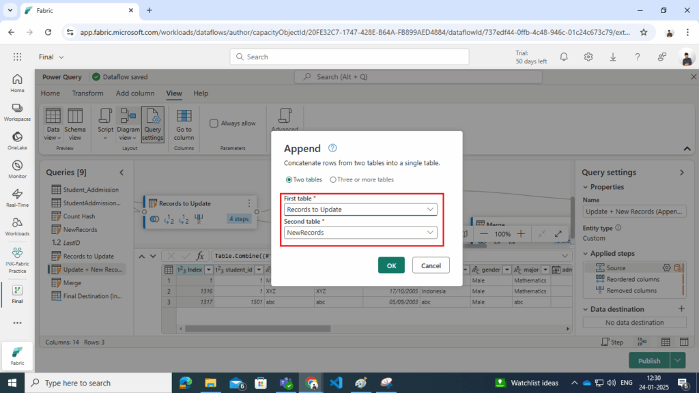Image resolution: width=699 pixels, height=393 pixels.
Task: Open the help question mark
Action: point(638,57)
